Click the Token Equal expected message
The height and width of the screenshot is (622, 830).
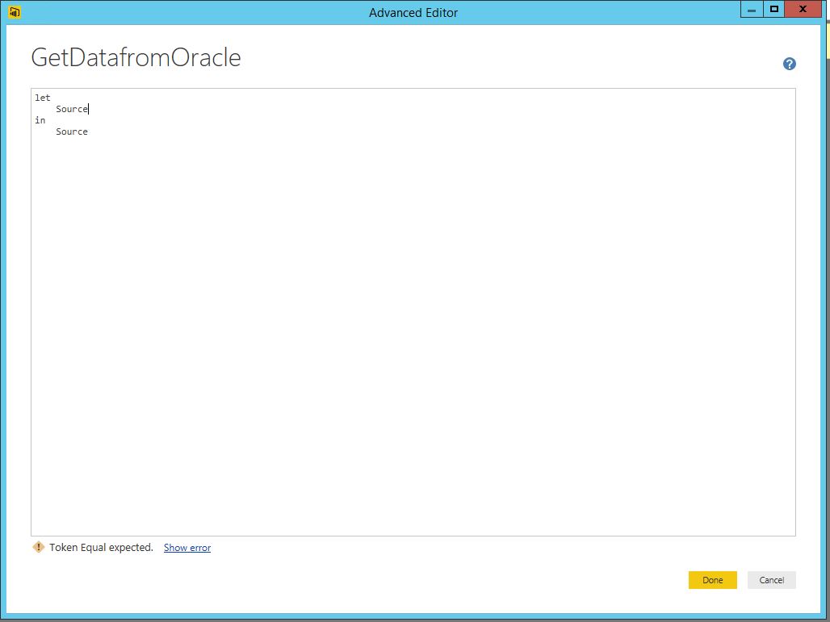[x=101, y=548]
